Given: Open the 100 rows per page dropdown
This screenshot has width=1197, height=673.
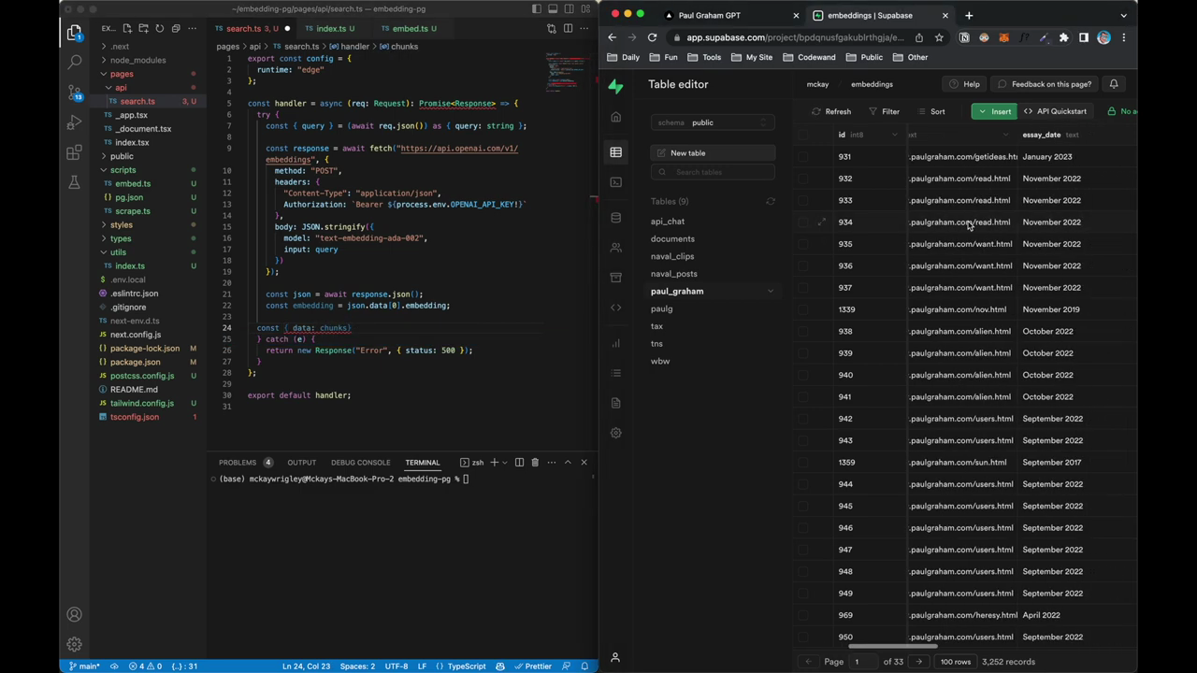Looking at the screenshot, I should point(955,662).
